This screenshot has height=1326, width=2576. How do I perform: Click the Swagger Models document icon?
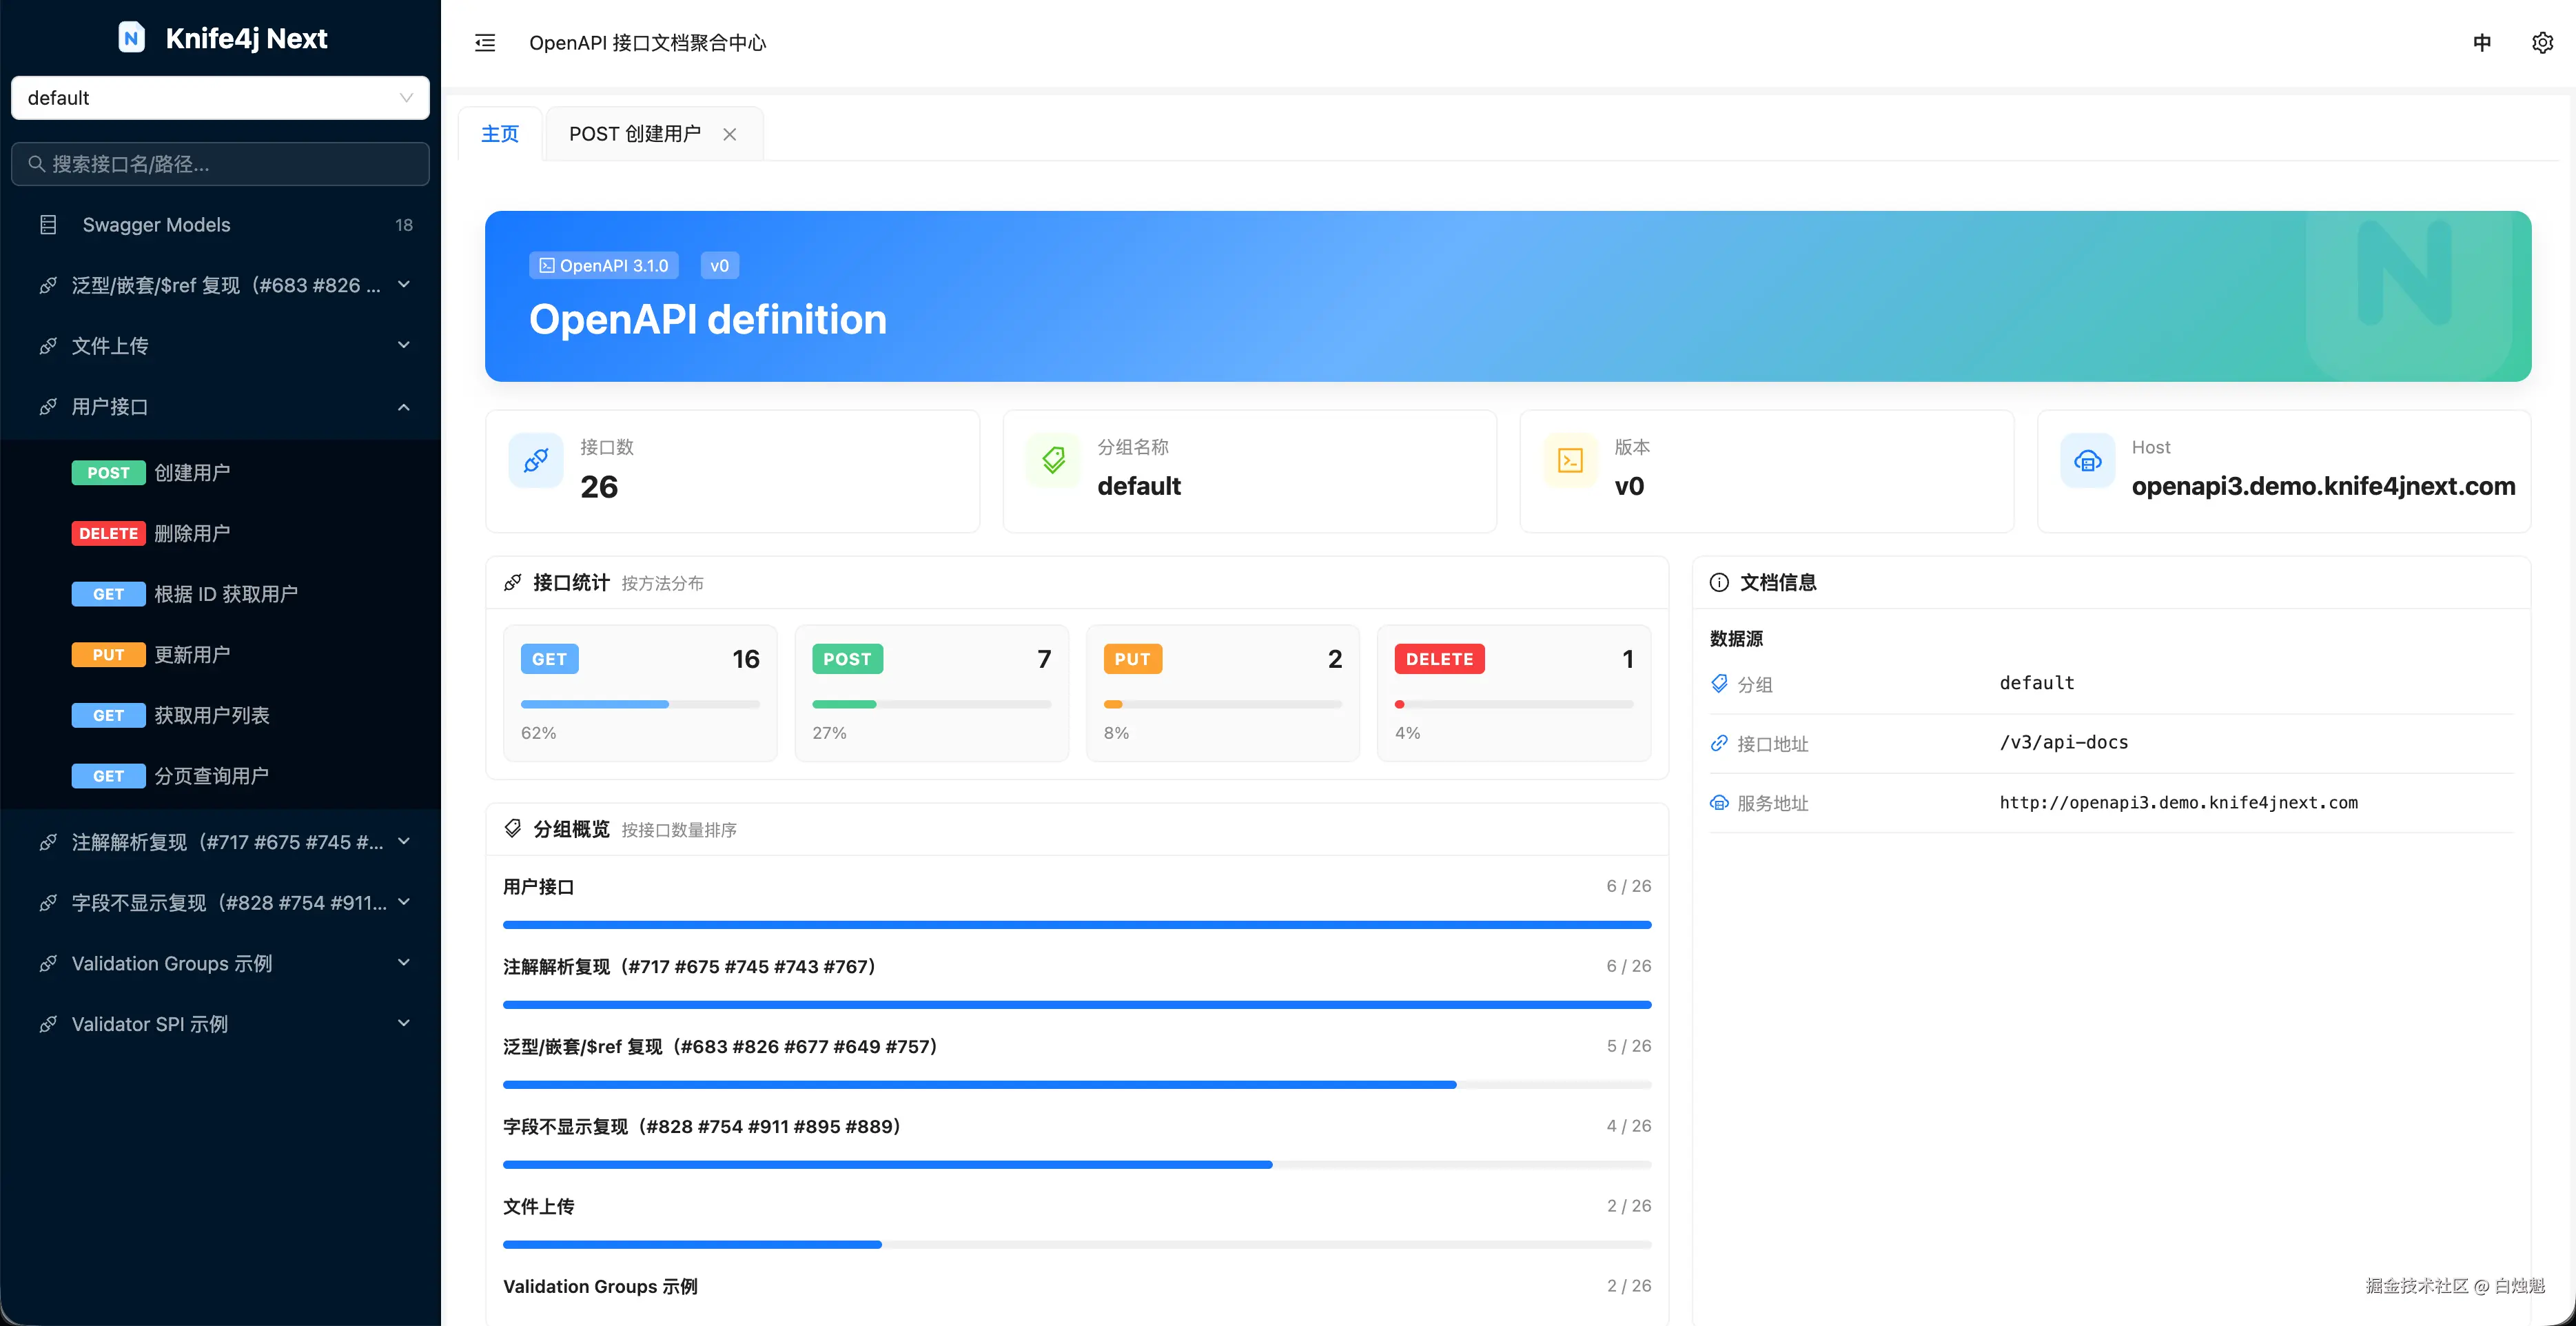48,225
